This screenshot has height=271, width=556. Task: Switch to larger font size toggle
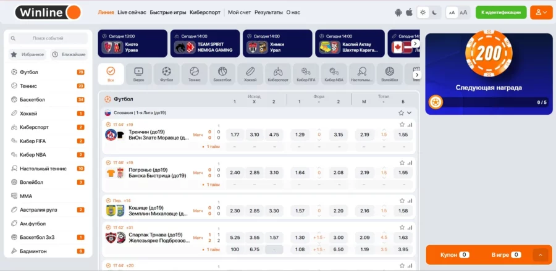pyautogui.click(x=463, y=12)
